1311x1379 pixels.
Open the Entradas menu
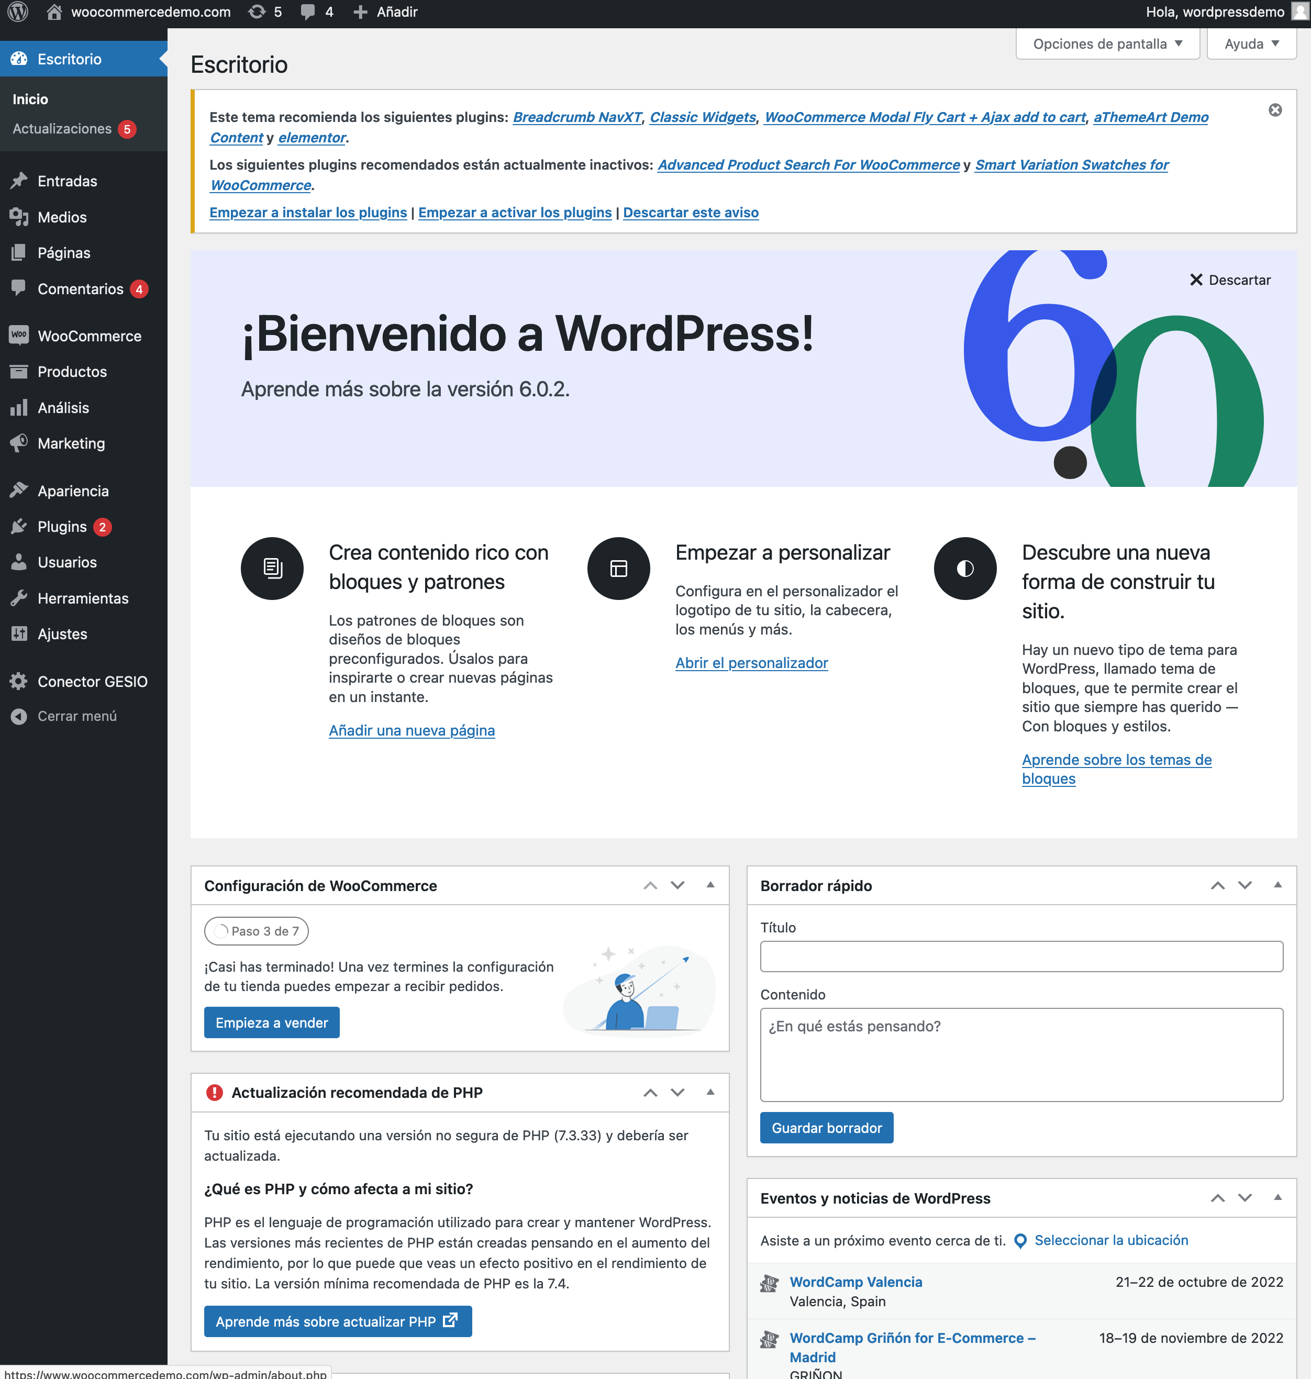(x=84, y=181)
